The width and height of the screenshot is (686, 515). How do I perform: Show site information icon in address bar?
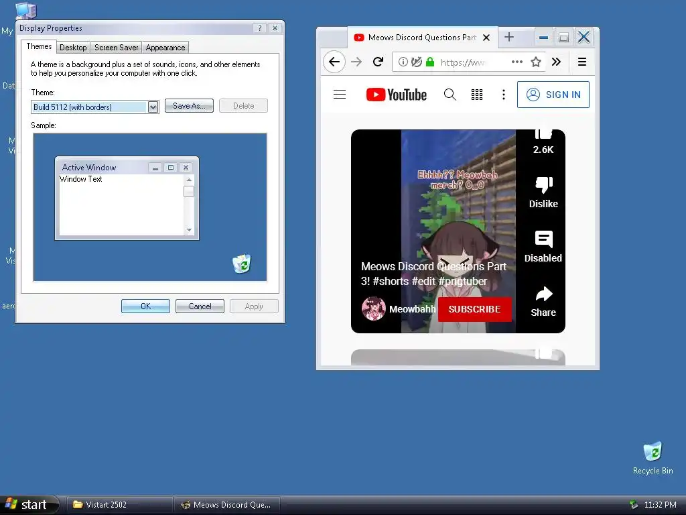[403, 62]
